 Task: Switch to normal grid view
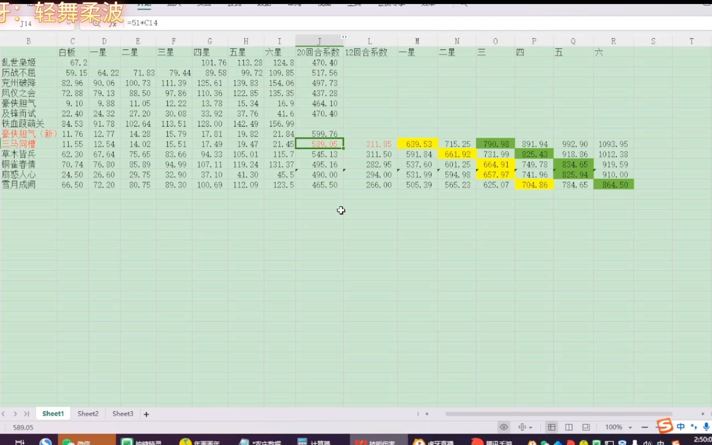552,427
